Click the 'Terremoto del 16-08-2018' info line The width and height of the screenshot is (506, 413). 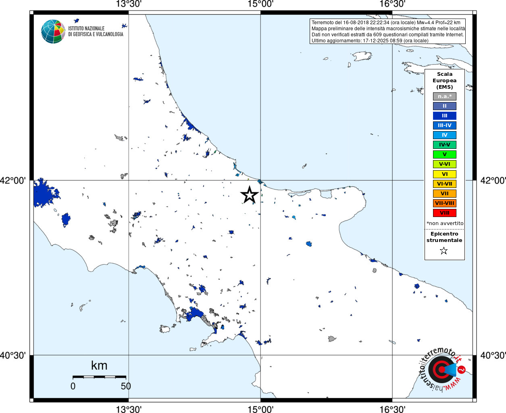tap(386, 23)
